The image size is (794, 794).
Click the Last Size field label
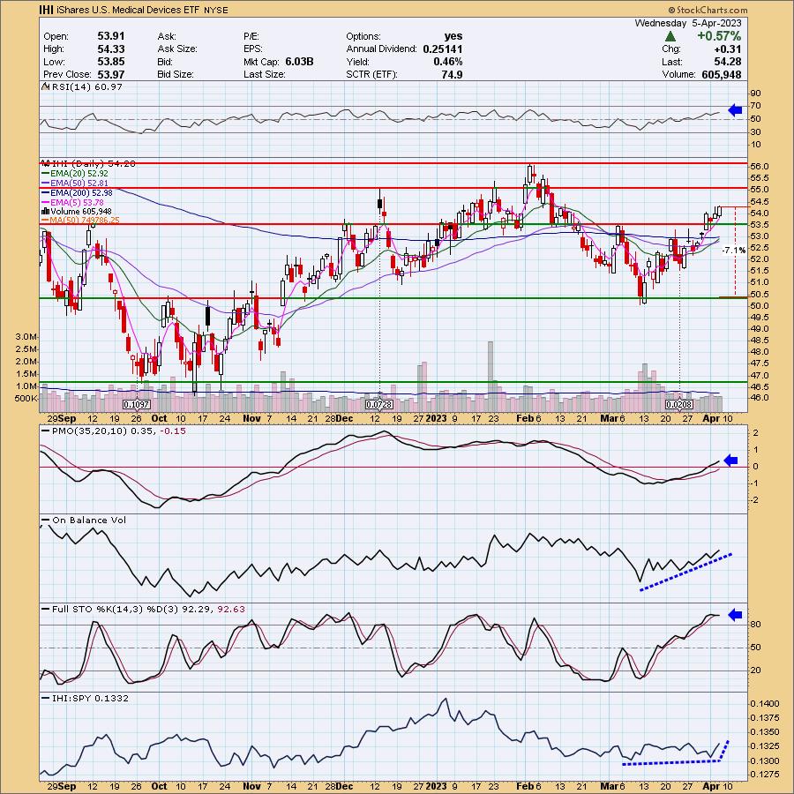tap(265, 74)
